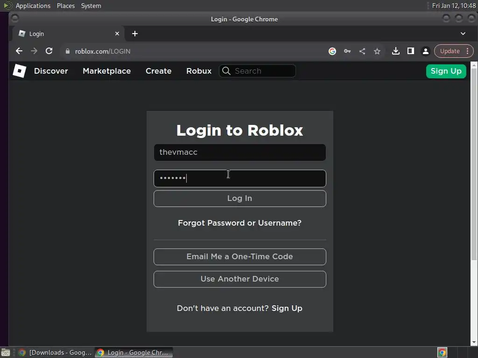Open the Applications menu

tap(33, 6)
